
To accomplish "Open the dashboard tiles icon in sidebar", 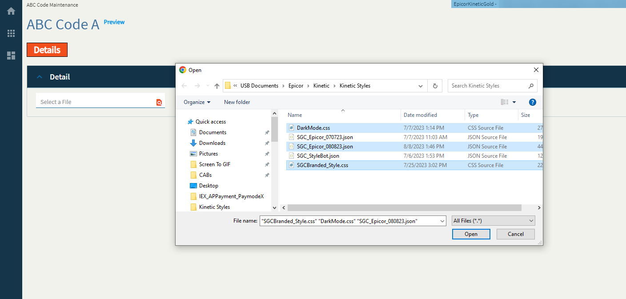I will (x=11, y=56).
